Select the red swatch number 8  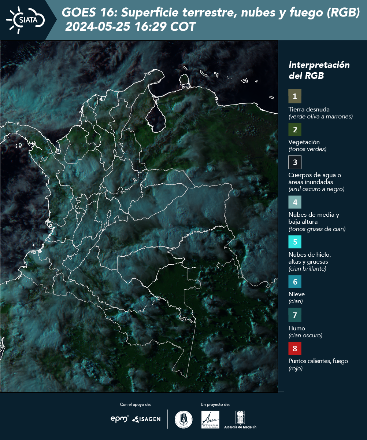[295, 348]
